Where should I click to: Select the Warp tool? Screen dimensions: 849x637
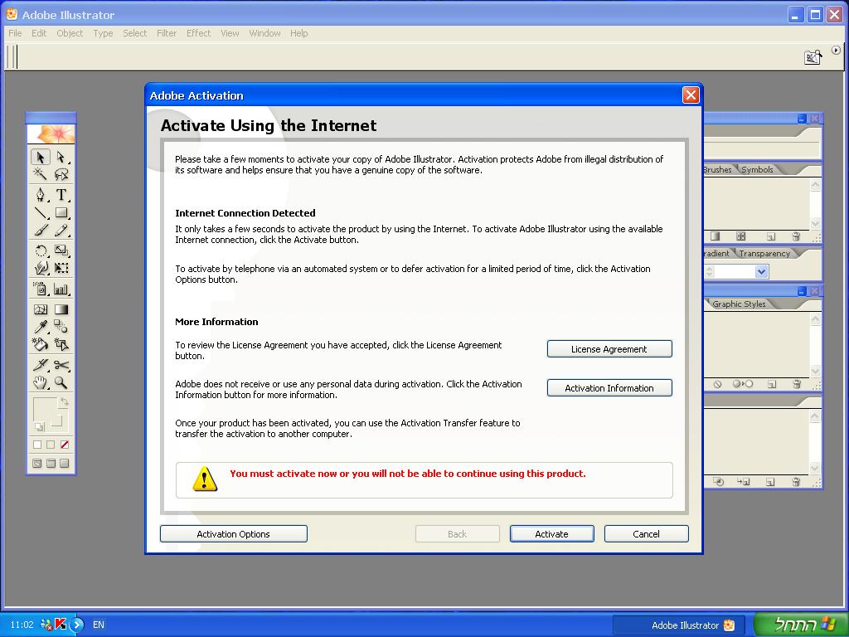click(40, 268)
